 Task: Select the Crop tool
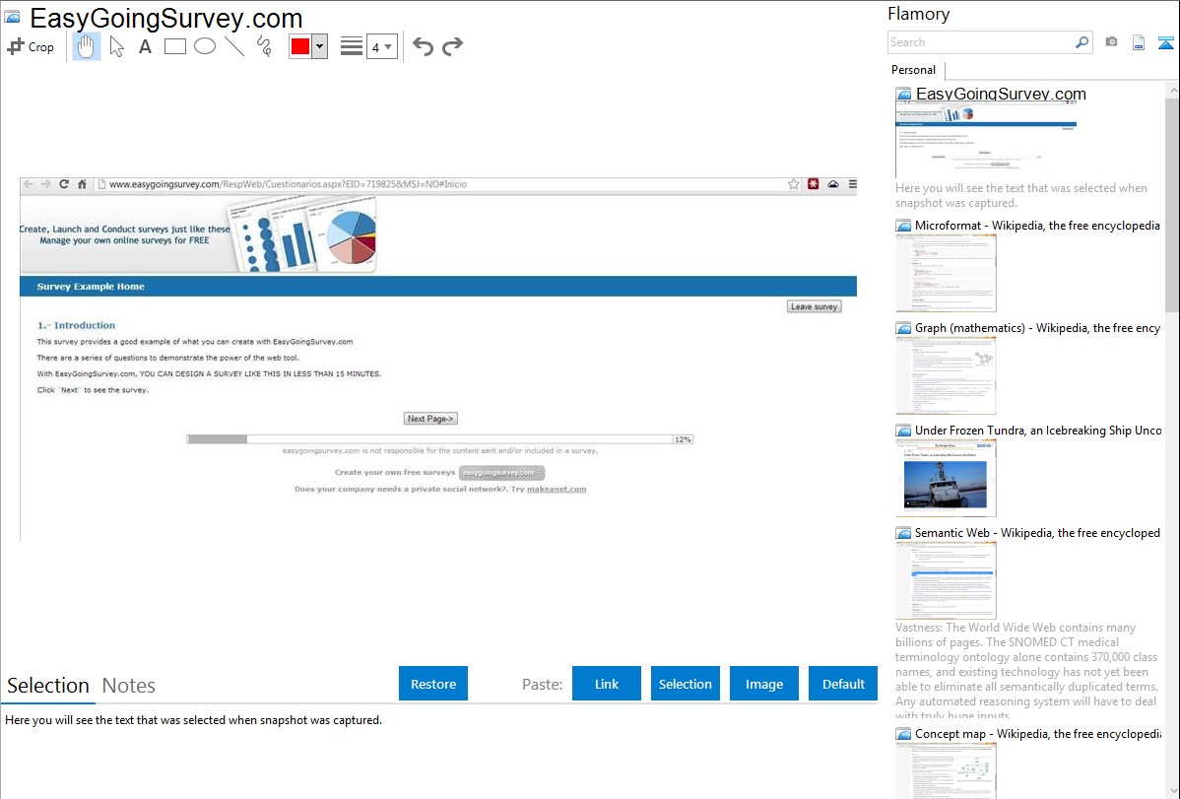tap(31, 46)
